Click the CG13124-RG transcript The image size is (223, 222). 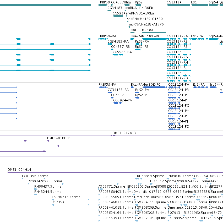coord(178,60)
